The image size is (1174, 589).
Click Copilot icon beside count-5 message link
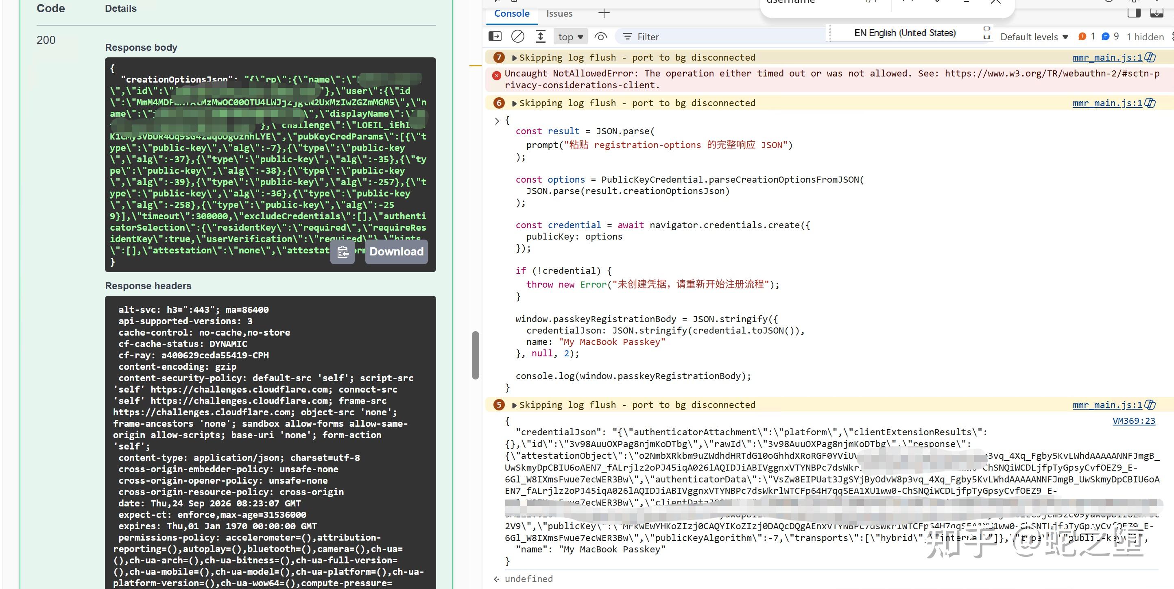1150,405
